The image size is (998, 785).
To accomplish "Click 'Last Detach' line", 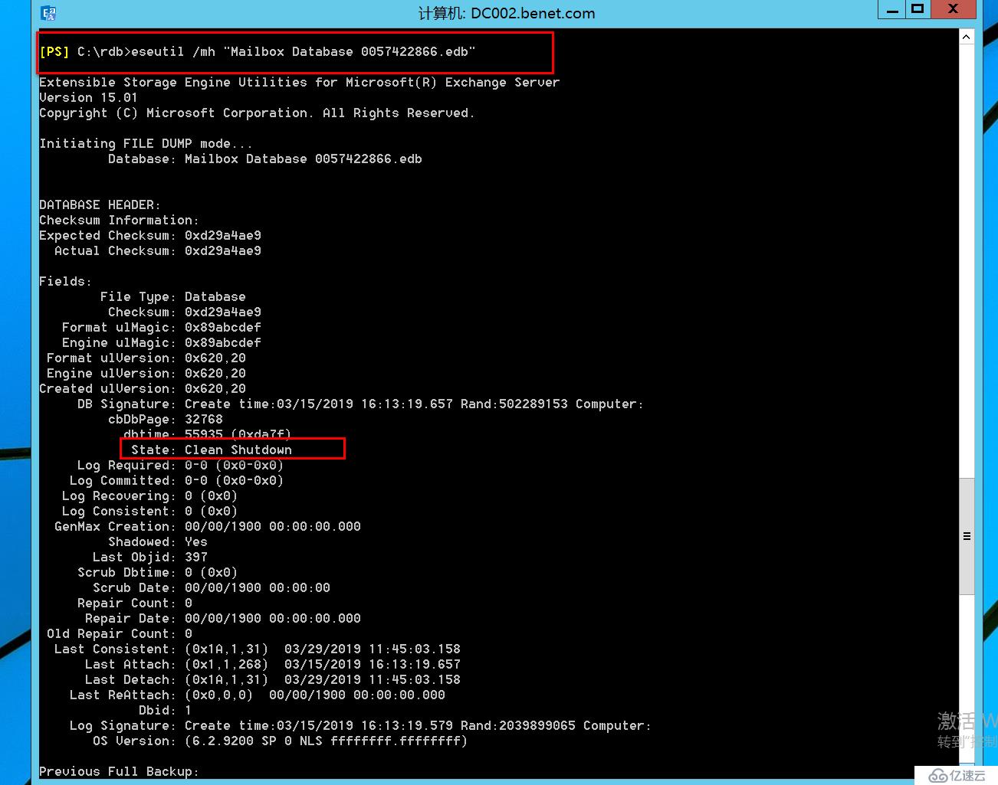I will coord(272,679).
